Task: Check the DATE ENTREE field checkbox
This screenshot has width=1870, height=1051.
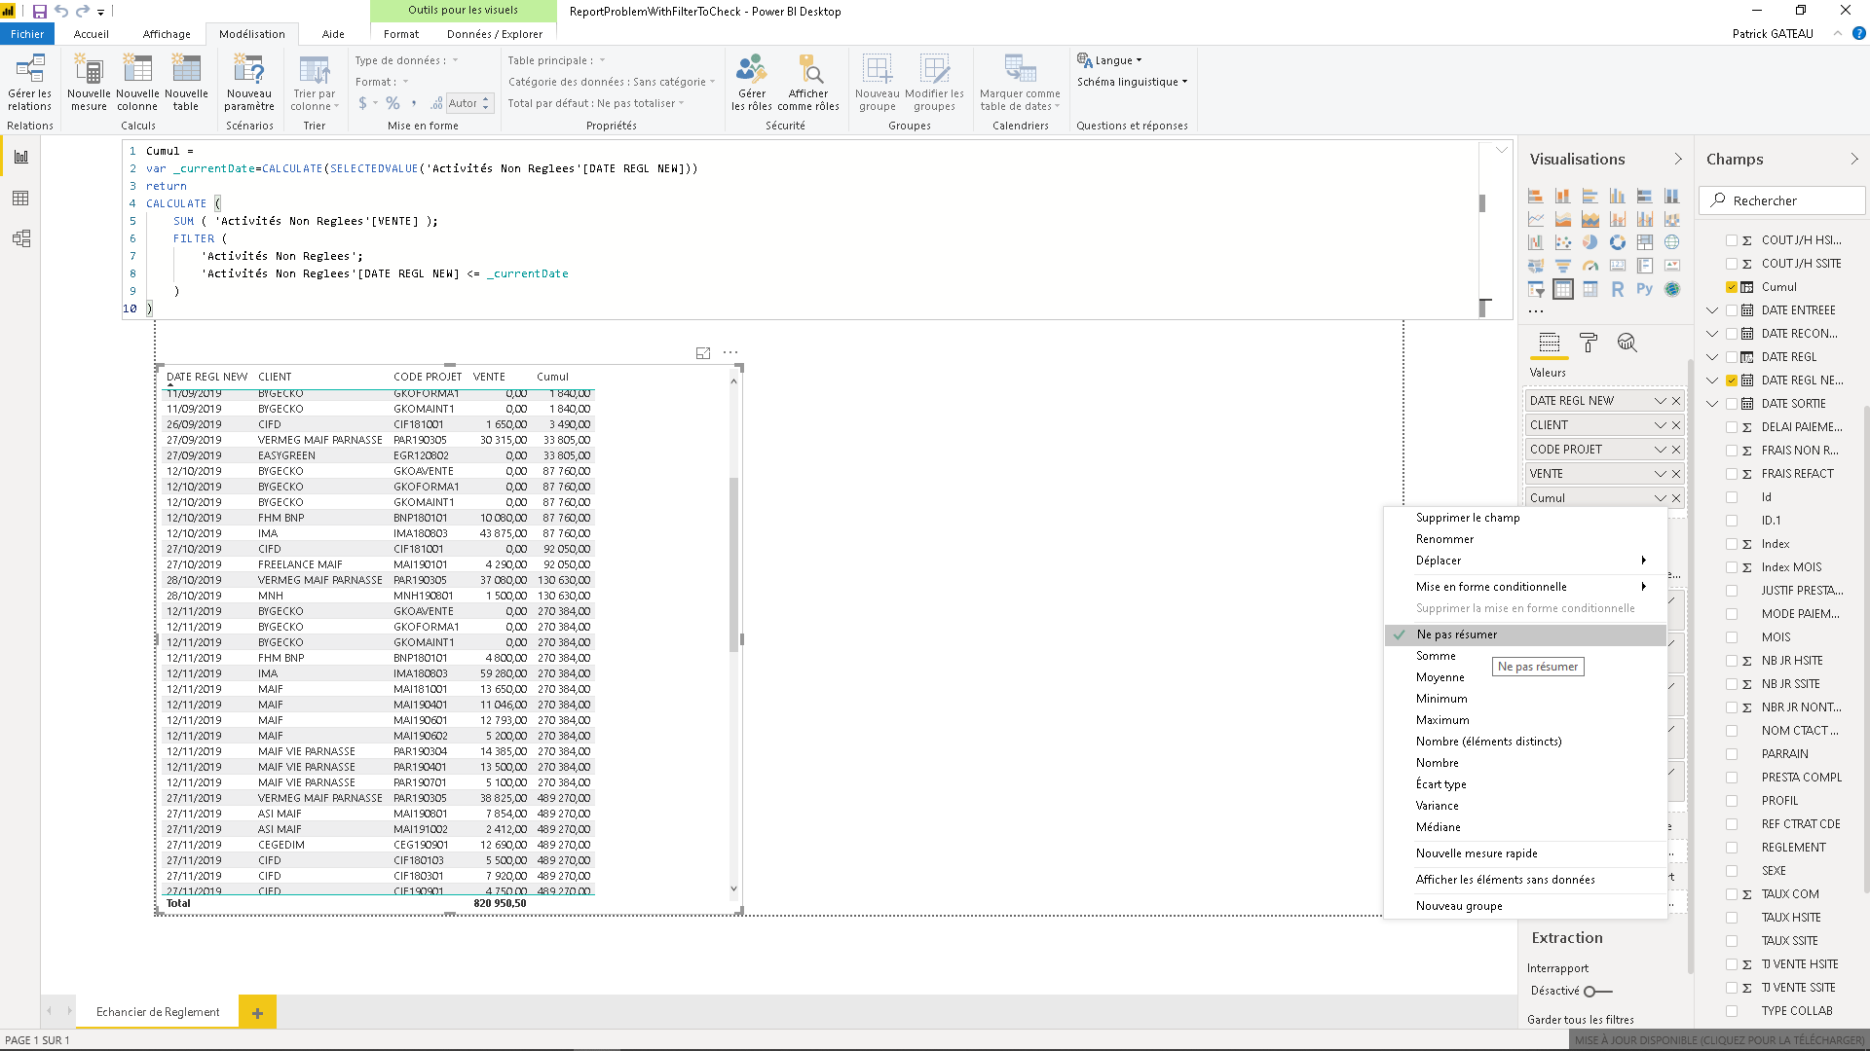Action: [x=1732, y=310]
